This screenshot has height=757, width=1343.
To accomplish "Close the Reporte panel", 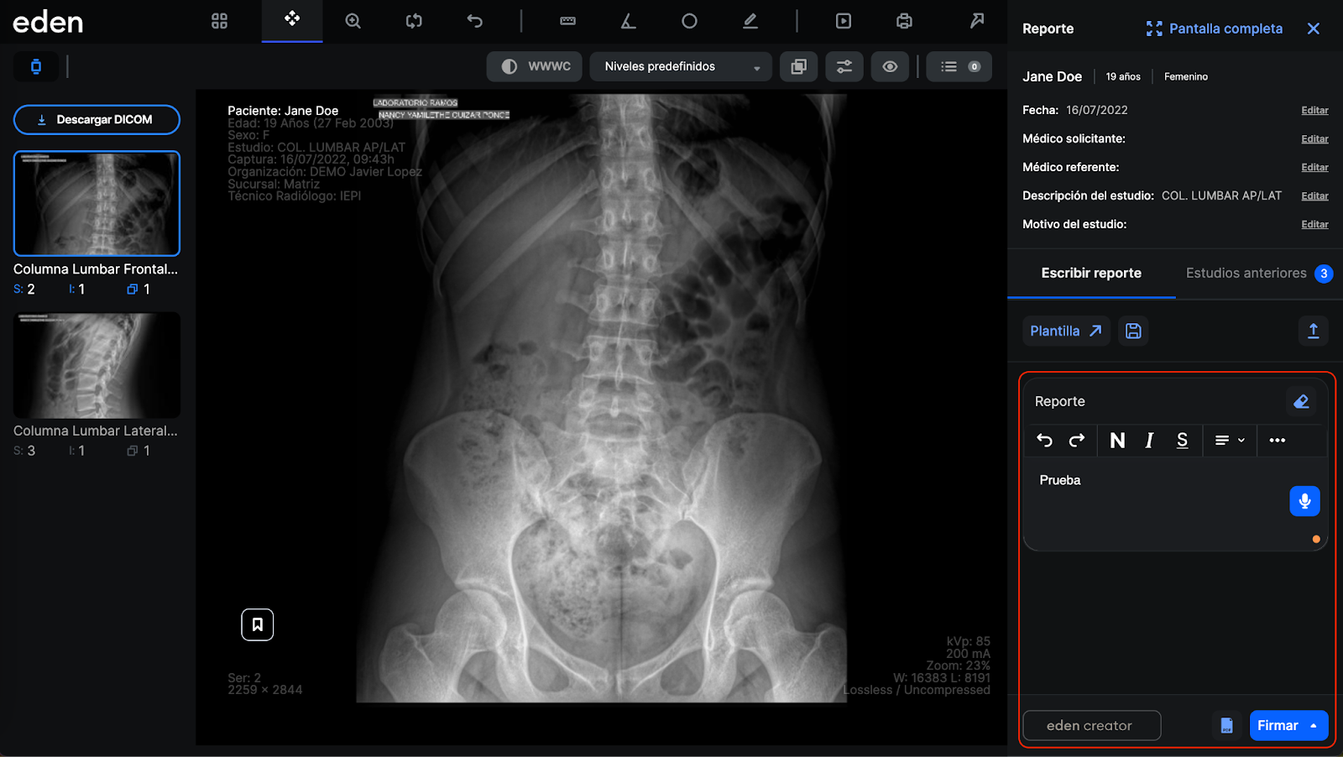I will pyautogui.click(x=1314, y=29).
